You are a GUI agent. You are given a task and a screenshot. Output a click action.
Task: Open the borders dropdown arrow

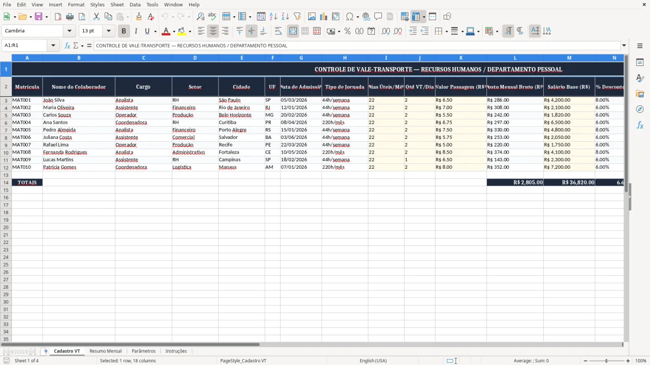pyautogui.click(x=446, y=31)
